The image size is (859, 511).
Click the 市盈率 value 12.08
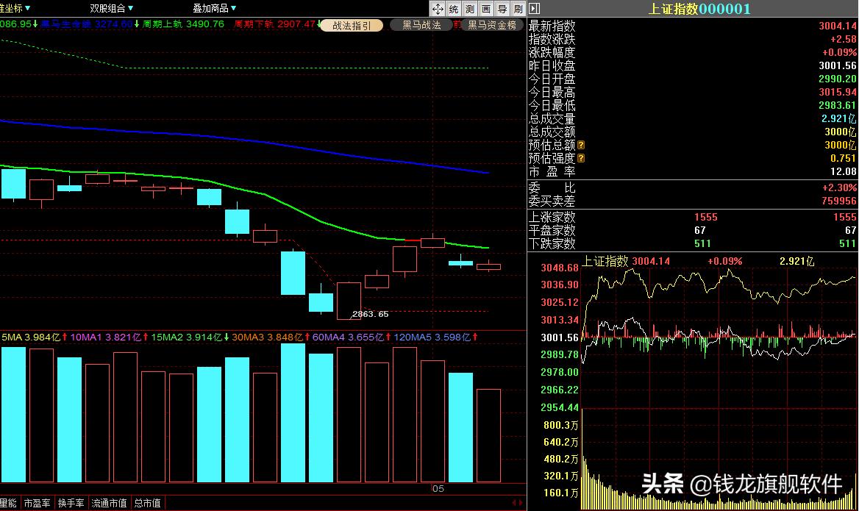pos(843,171)
